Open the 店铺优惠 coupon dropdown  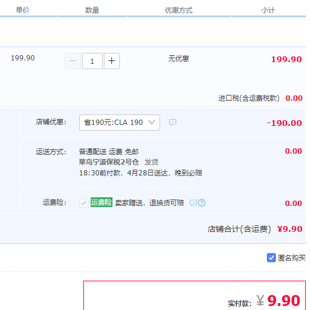(x=119, y=123)
